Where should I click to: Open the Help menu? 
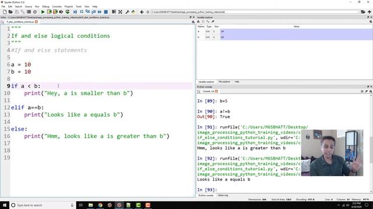pos(94,6)
